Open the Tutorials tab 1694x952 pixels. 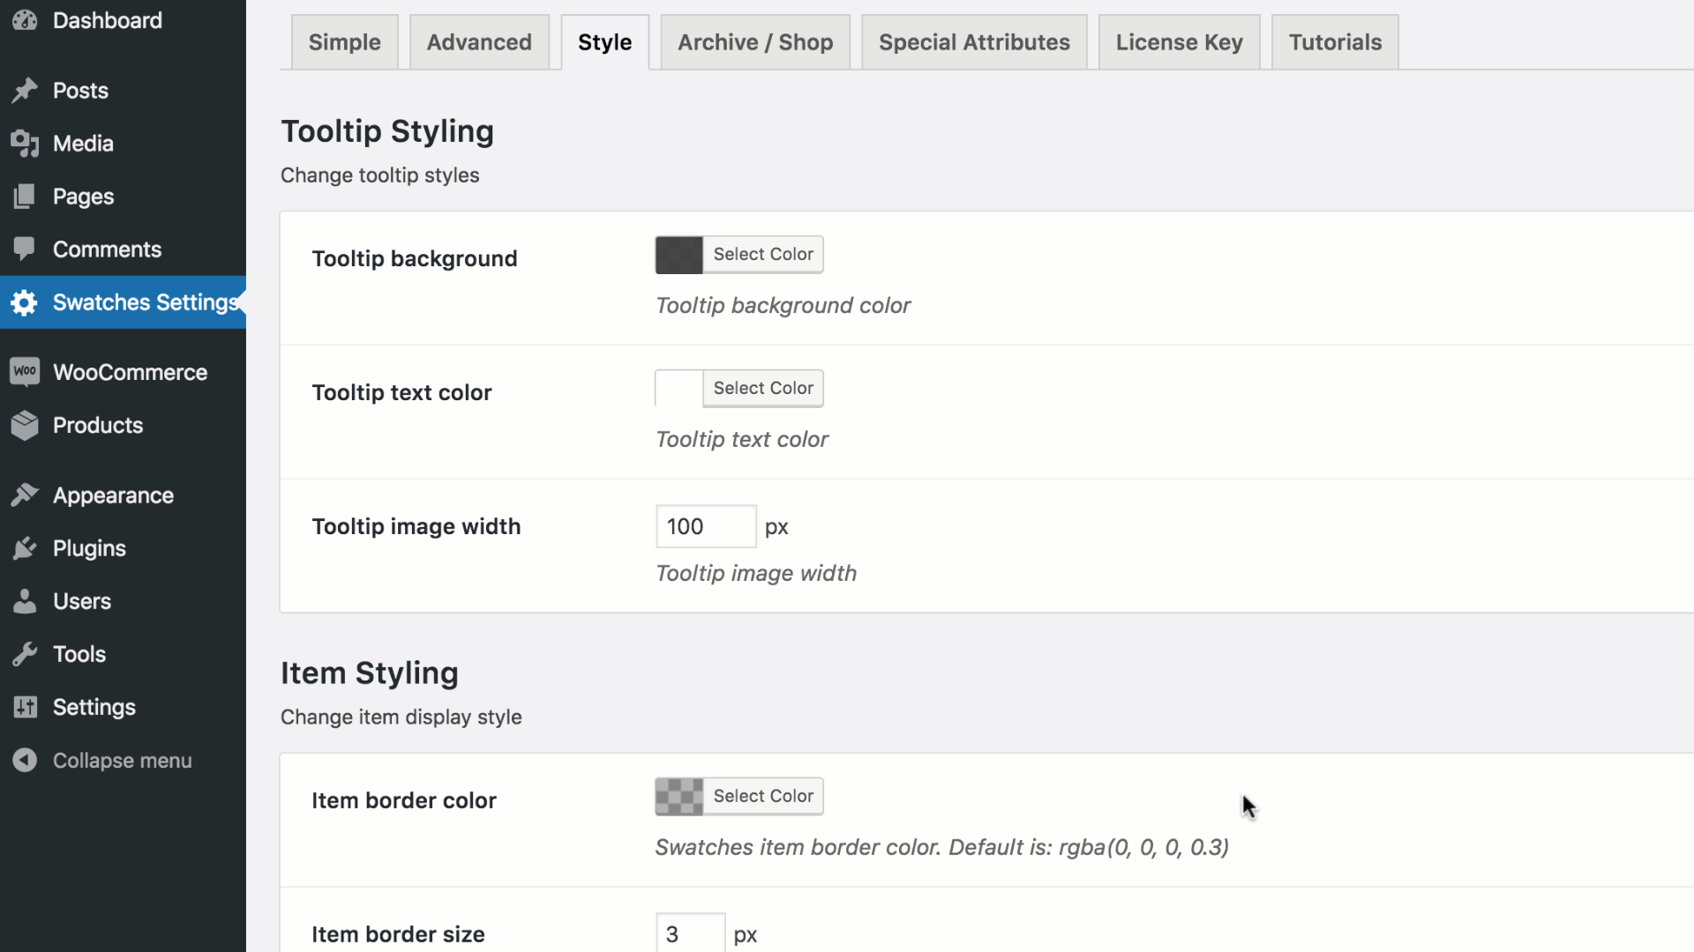1334,41
